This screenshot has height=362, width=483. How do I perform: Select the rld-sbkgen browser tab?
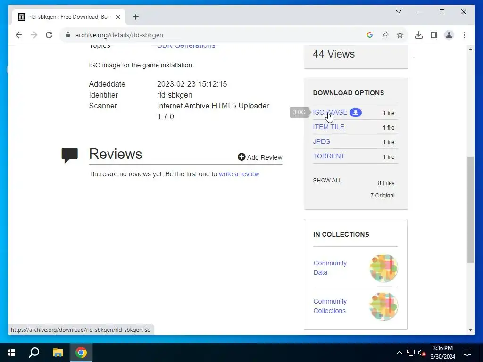point(69,17)
